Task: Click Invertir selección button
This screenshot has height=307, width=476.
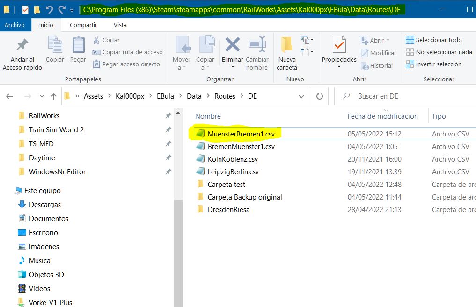Action: 434,64
